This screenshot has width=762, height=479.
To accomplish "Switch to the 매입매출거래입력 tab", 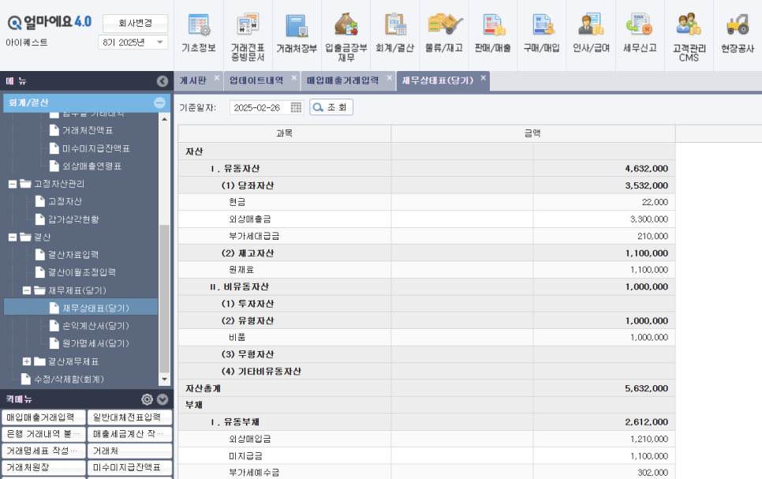I will coord(342,80).
